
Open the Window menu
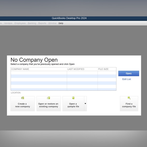[x=52, y=23]
